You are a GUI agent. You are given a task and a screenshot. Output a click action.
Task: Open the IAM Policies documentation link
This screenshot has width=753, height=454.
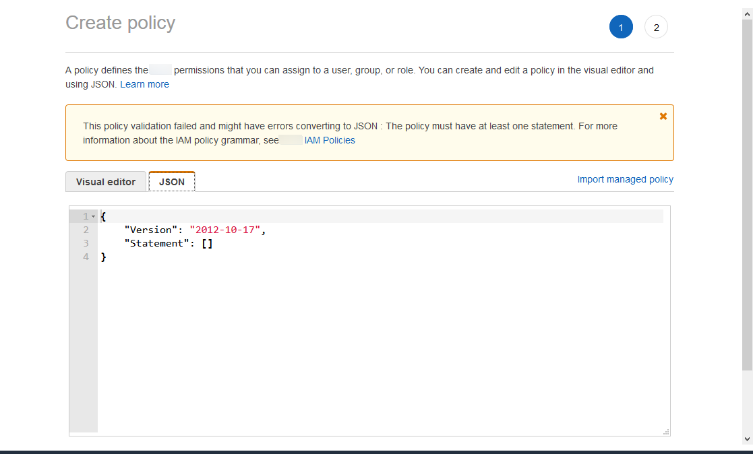pos(330,141)
